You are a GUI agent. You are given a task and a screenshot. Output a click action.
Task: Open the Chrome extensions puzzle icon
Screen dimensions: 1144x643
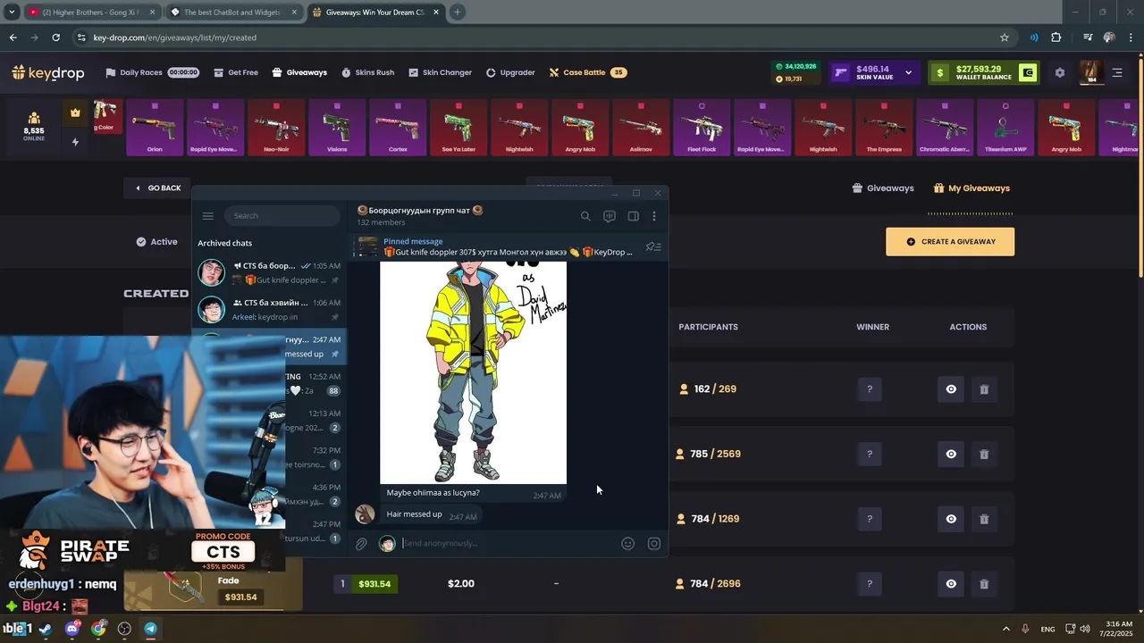coord(1056,38)
